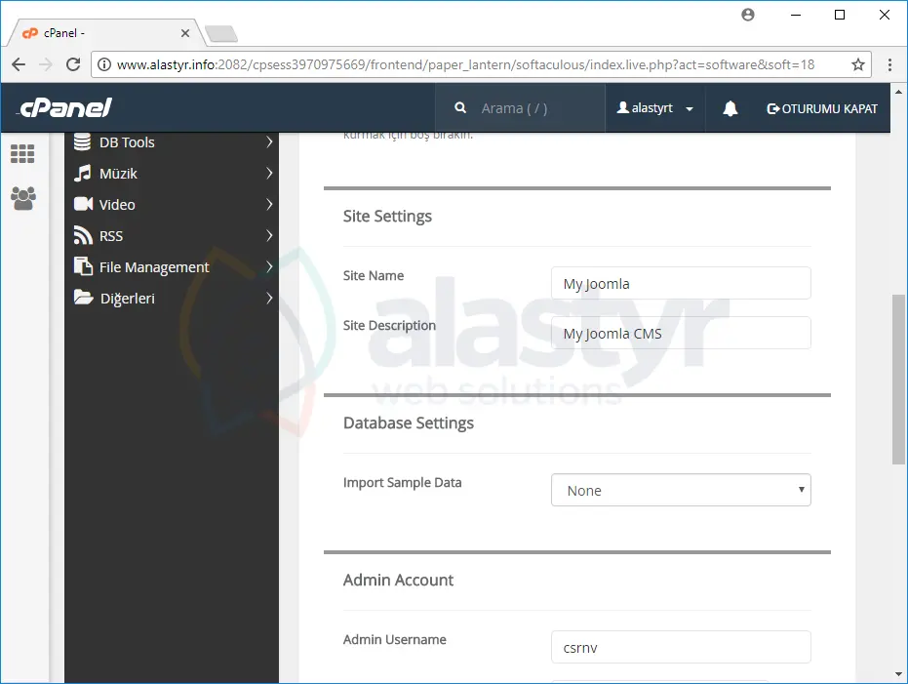Open Chrome menu three dots
Screen dimensions: 908x684
point(889,64)
